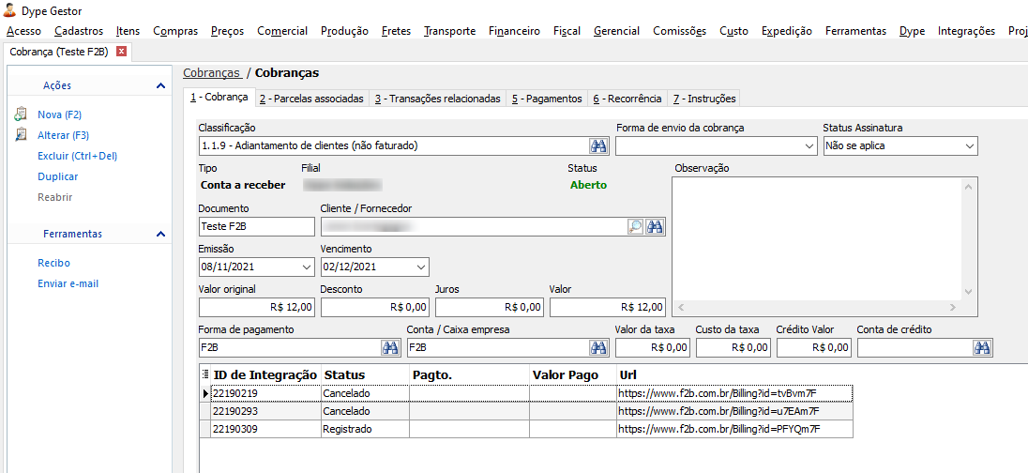This screenshot has height=473, width=1028.
Task: Click the ID de Integração column header
Action: tap(265, 374)
